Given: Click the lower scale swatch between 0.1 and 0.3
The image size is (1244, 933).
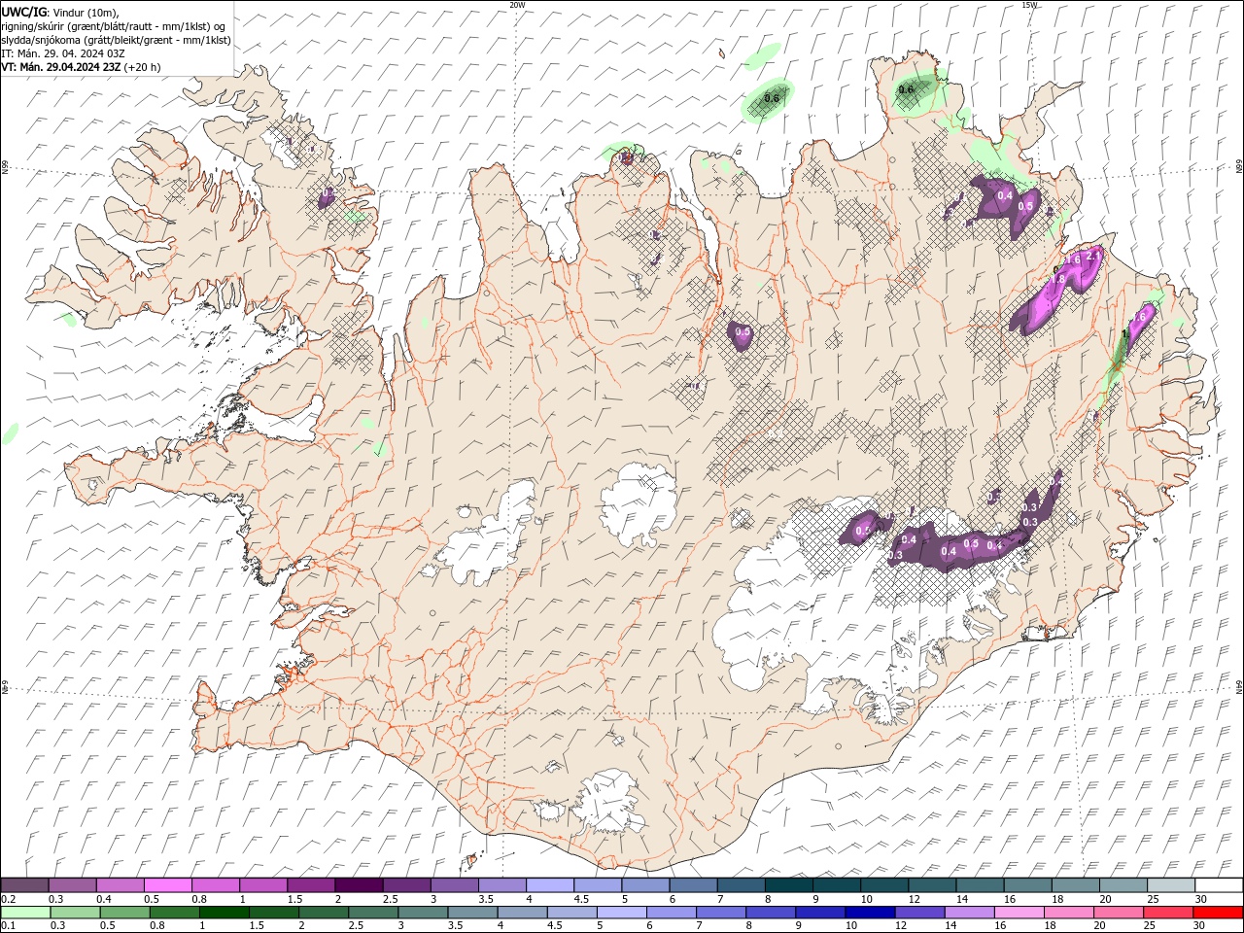Looking at the screenshot, I should coord(25,913).
